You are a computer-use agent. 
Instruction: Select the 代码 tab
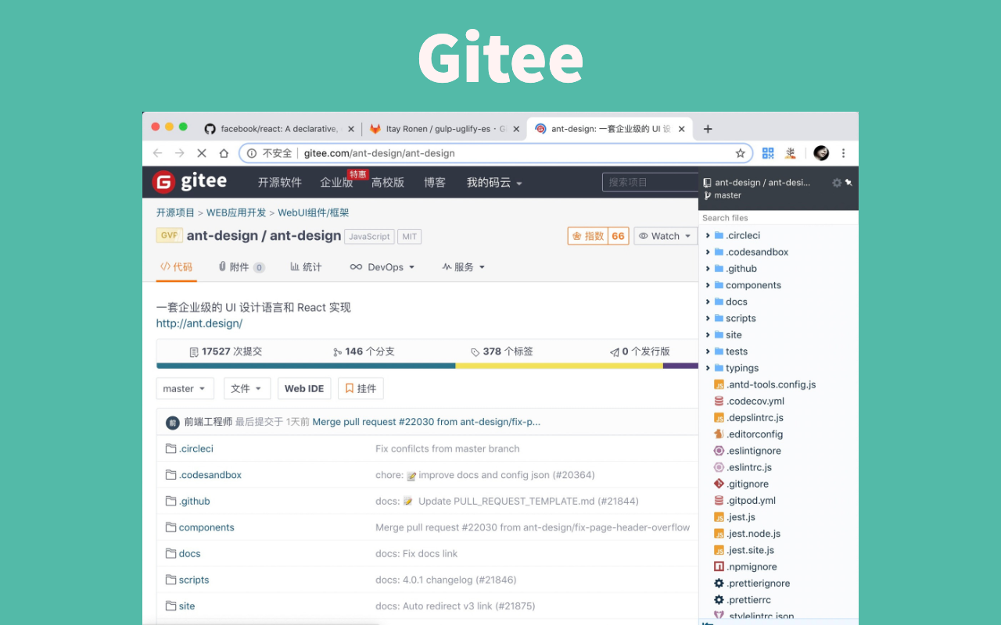[176, 267]
